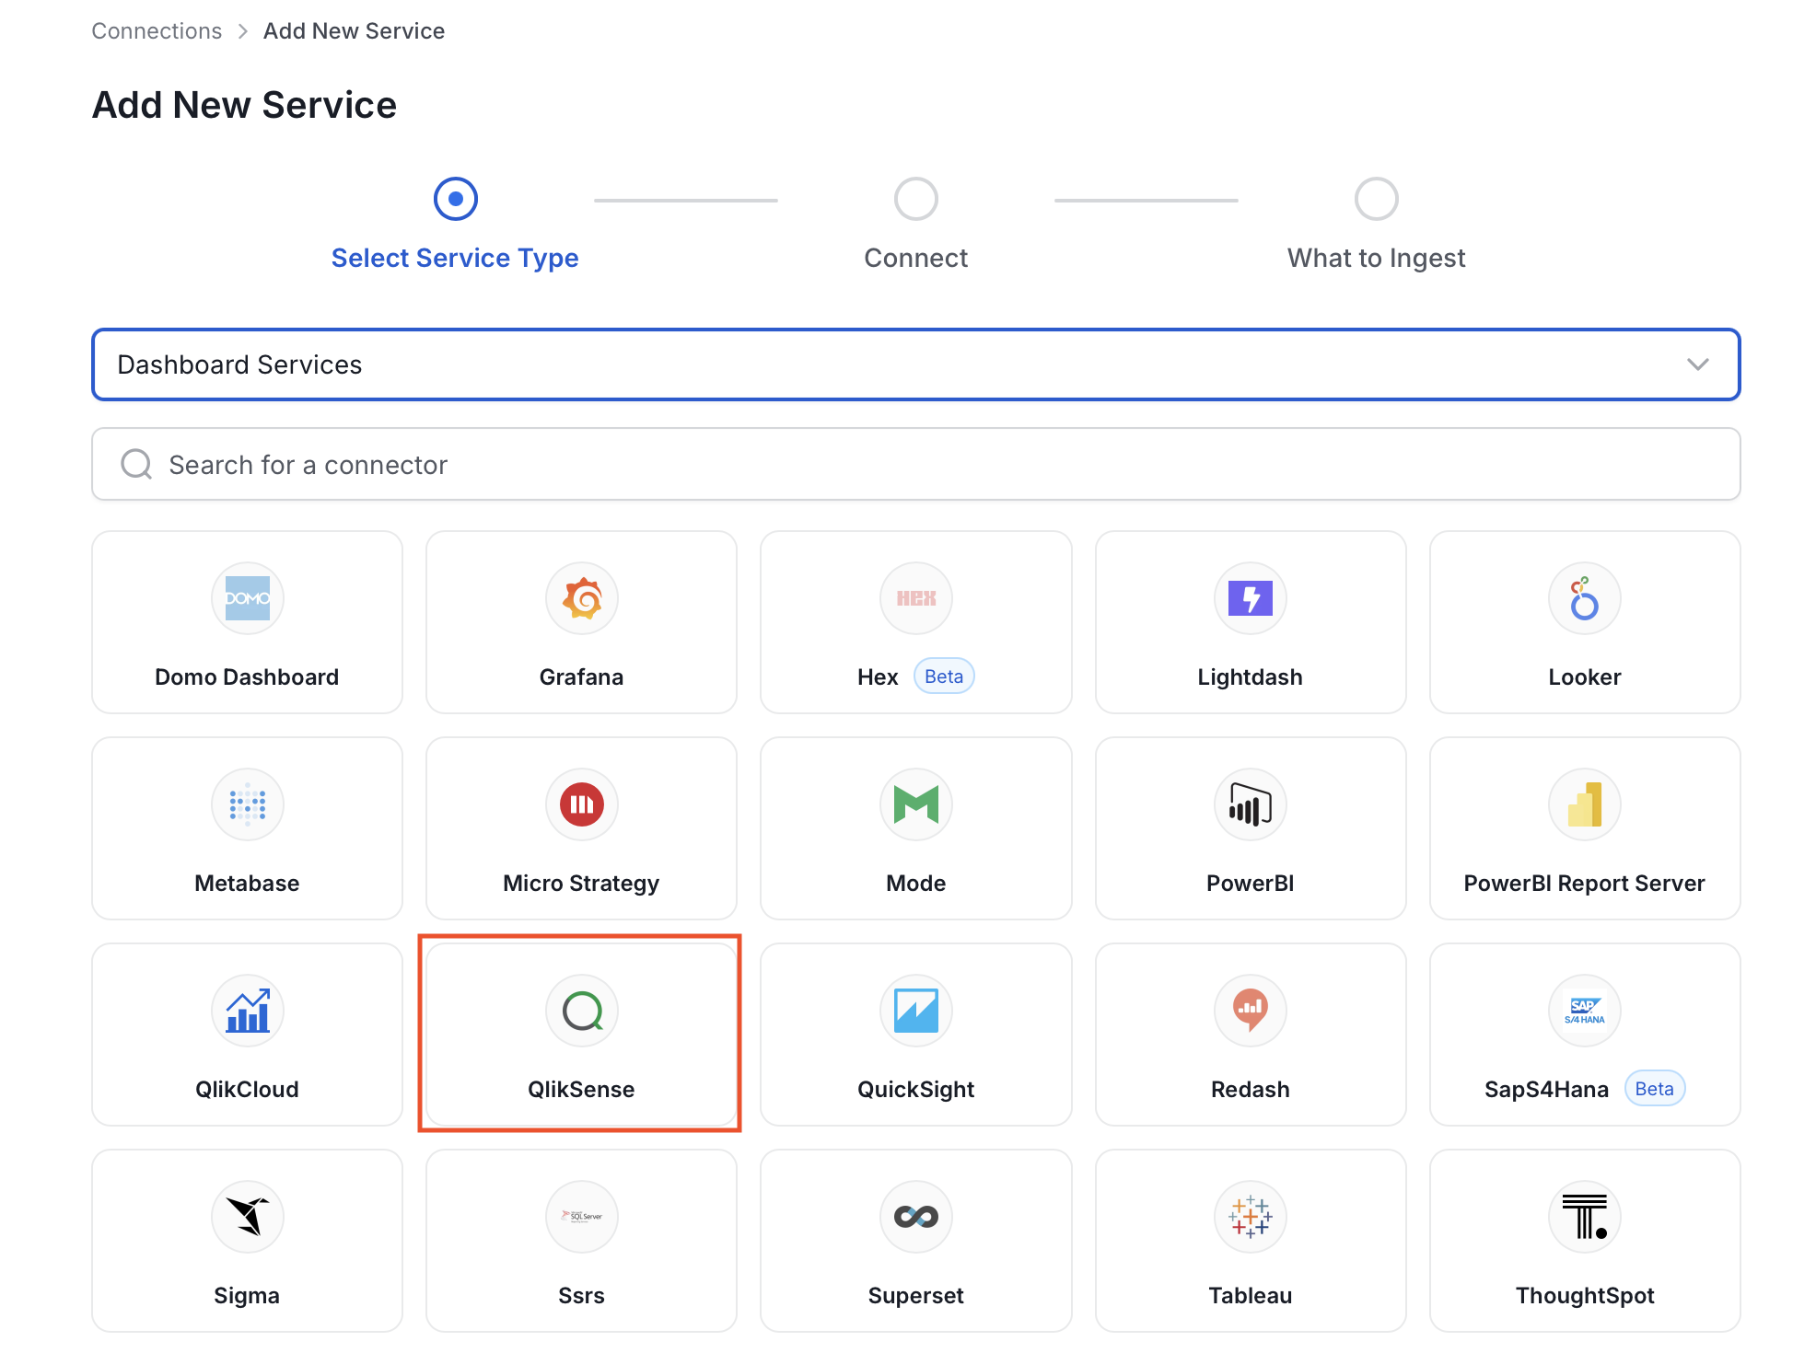This screenshot has height=1353, width=1816.
Task: Jump to What to Ingest step circle
Action: pos(1377,199)
